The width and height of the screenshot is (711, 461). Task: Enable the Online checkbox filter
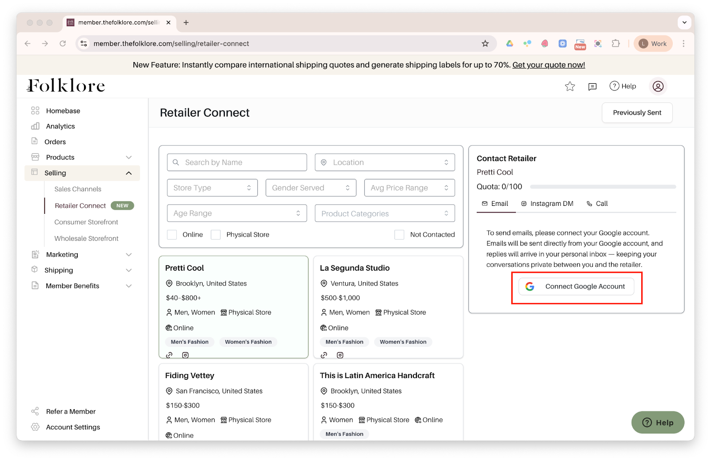172,235
